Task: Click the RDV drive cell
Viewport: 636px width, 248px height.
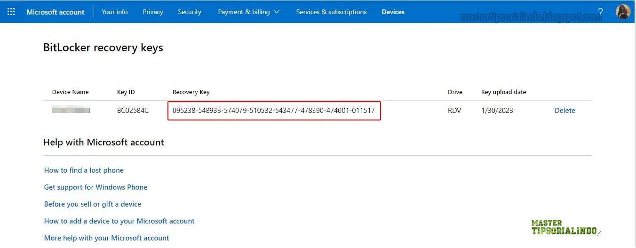Action: pyautogui.click(x=454, y=111)
